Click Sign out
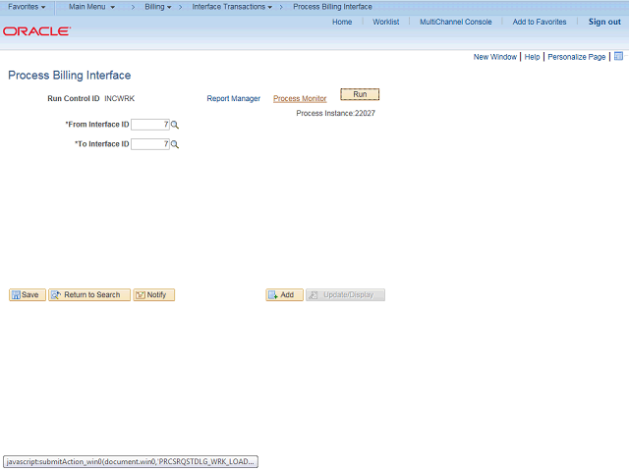 [604, 22]
